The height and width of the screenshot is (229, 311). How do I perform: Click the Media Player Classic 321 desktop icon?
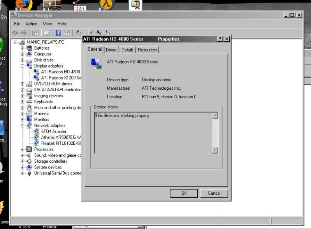click(x=80, y=5)
